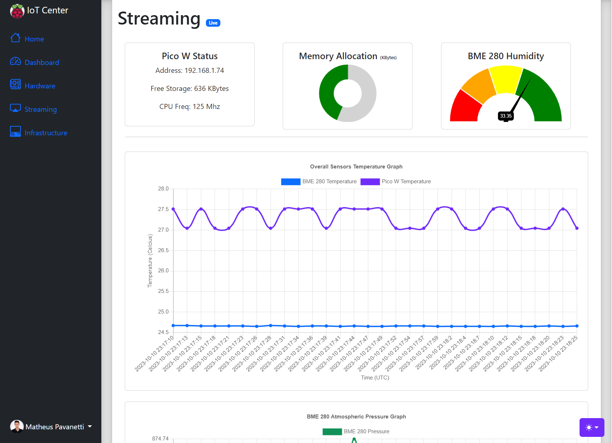Select the Streaming menu item
This screenshot has width=612, height=443.
click(x=41, y=109)
